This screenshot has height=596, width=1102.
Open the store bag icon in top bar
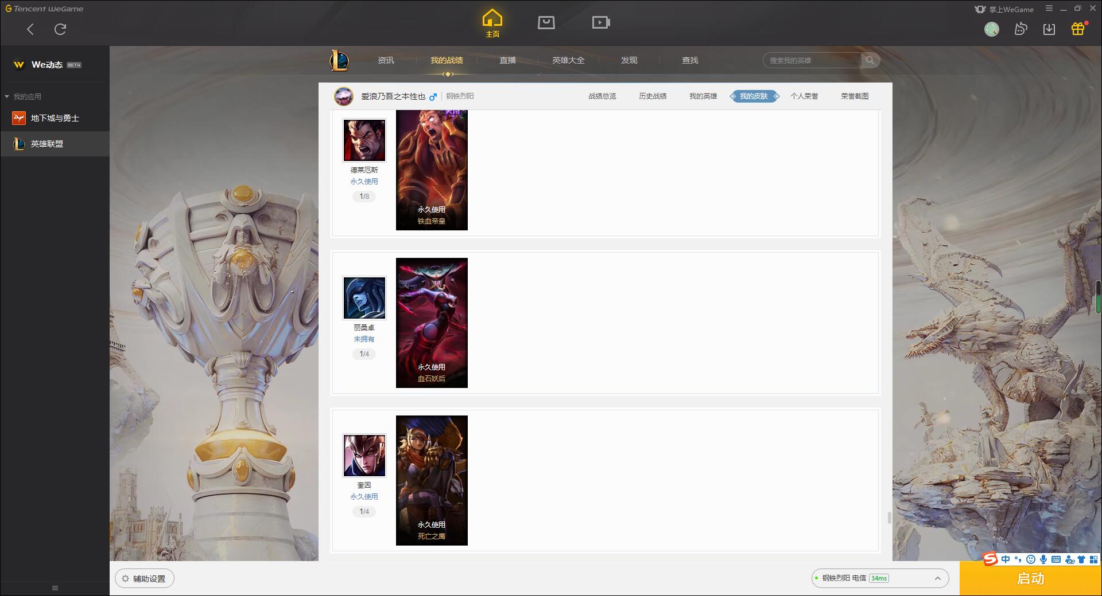pos(546,22)
